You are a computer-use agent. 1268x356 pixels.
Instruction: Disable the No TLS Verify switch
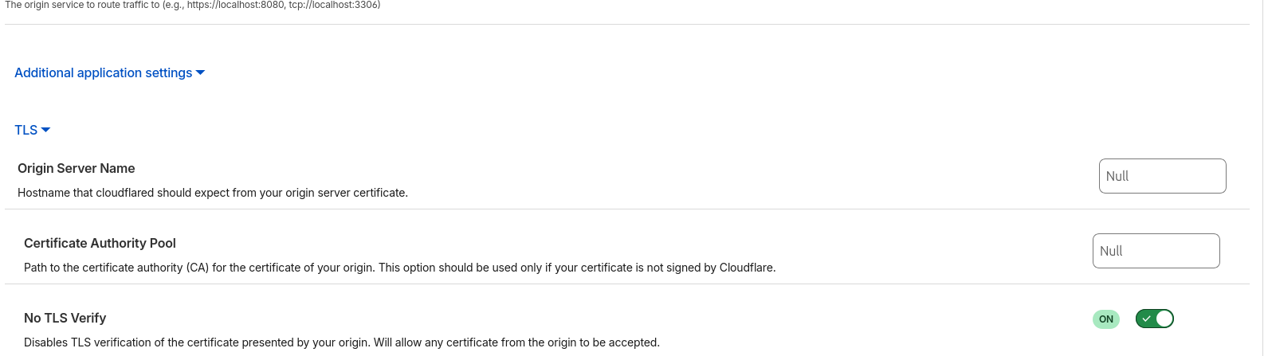coord(1154,319)
